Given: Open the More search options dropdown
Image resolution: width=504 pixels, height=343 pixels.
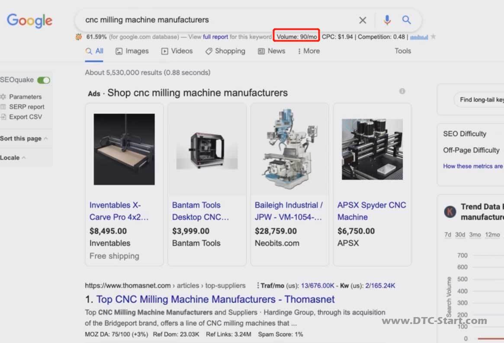Looking at the screenshot, I should tap(308, 51).
